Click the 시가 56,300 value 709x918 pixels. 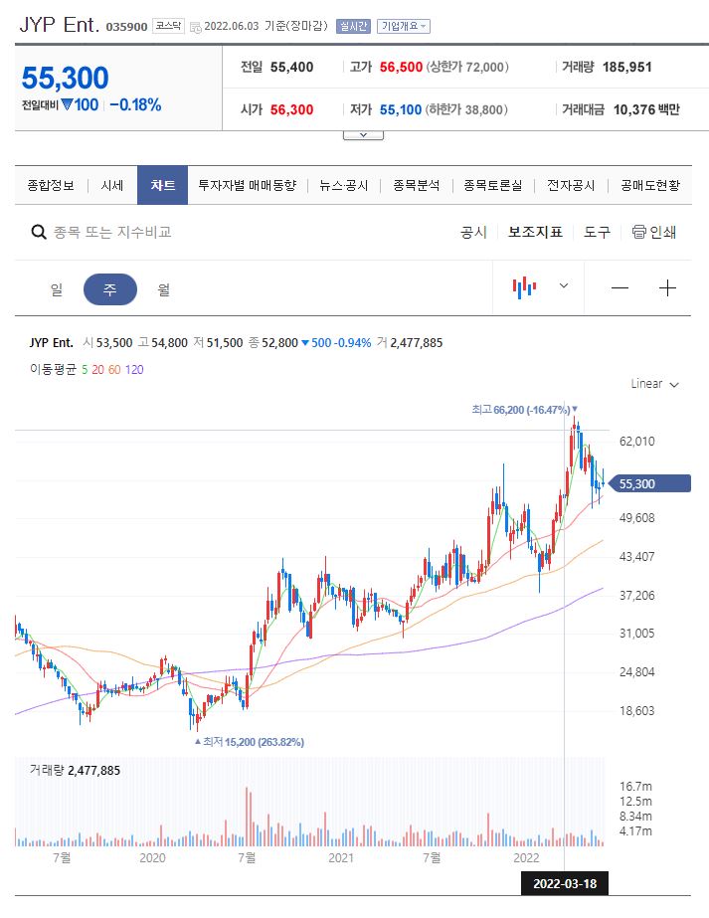pos(291,109)
